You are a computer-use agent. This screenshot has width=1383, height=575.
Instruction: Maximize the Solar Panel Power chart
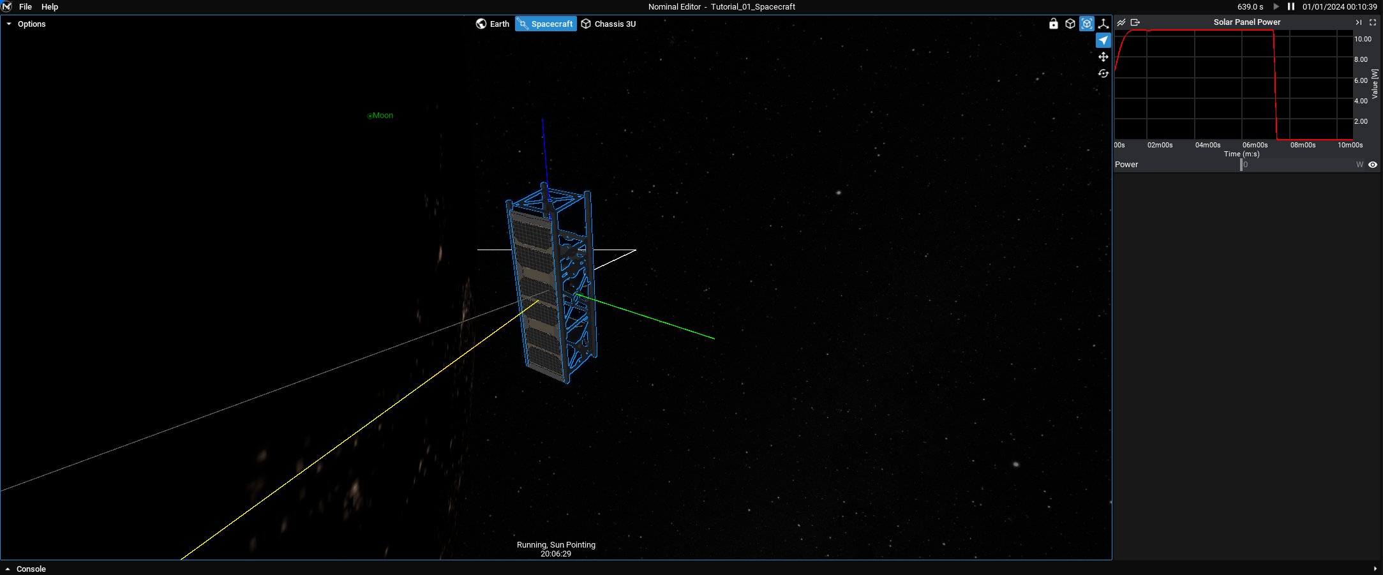click(1373, 22)
